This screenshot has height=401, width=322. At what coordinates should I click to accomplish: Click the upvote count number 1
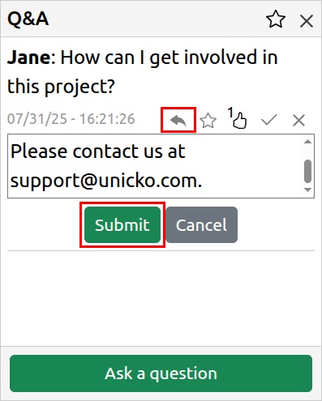click(x=230, y=113)
